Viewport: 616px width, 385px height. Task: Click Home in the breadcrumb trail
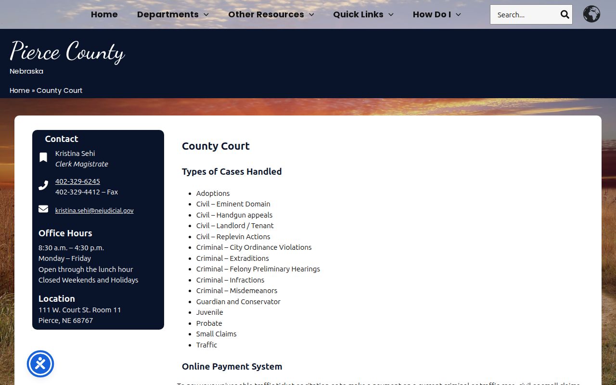click(x=20, y=90)
